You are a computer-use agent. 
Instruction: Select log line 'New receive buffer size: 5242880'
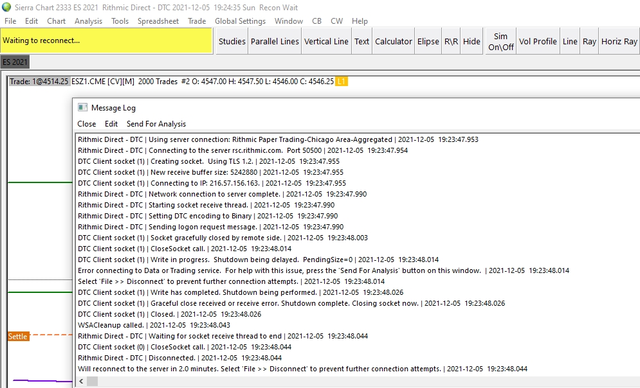[210, 172]
